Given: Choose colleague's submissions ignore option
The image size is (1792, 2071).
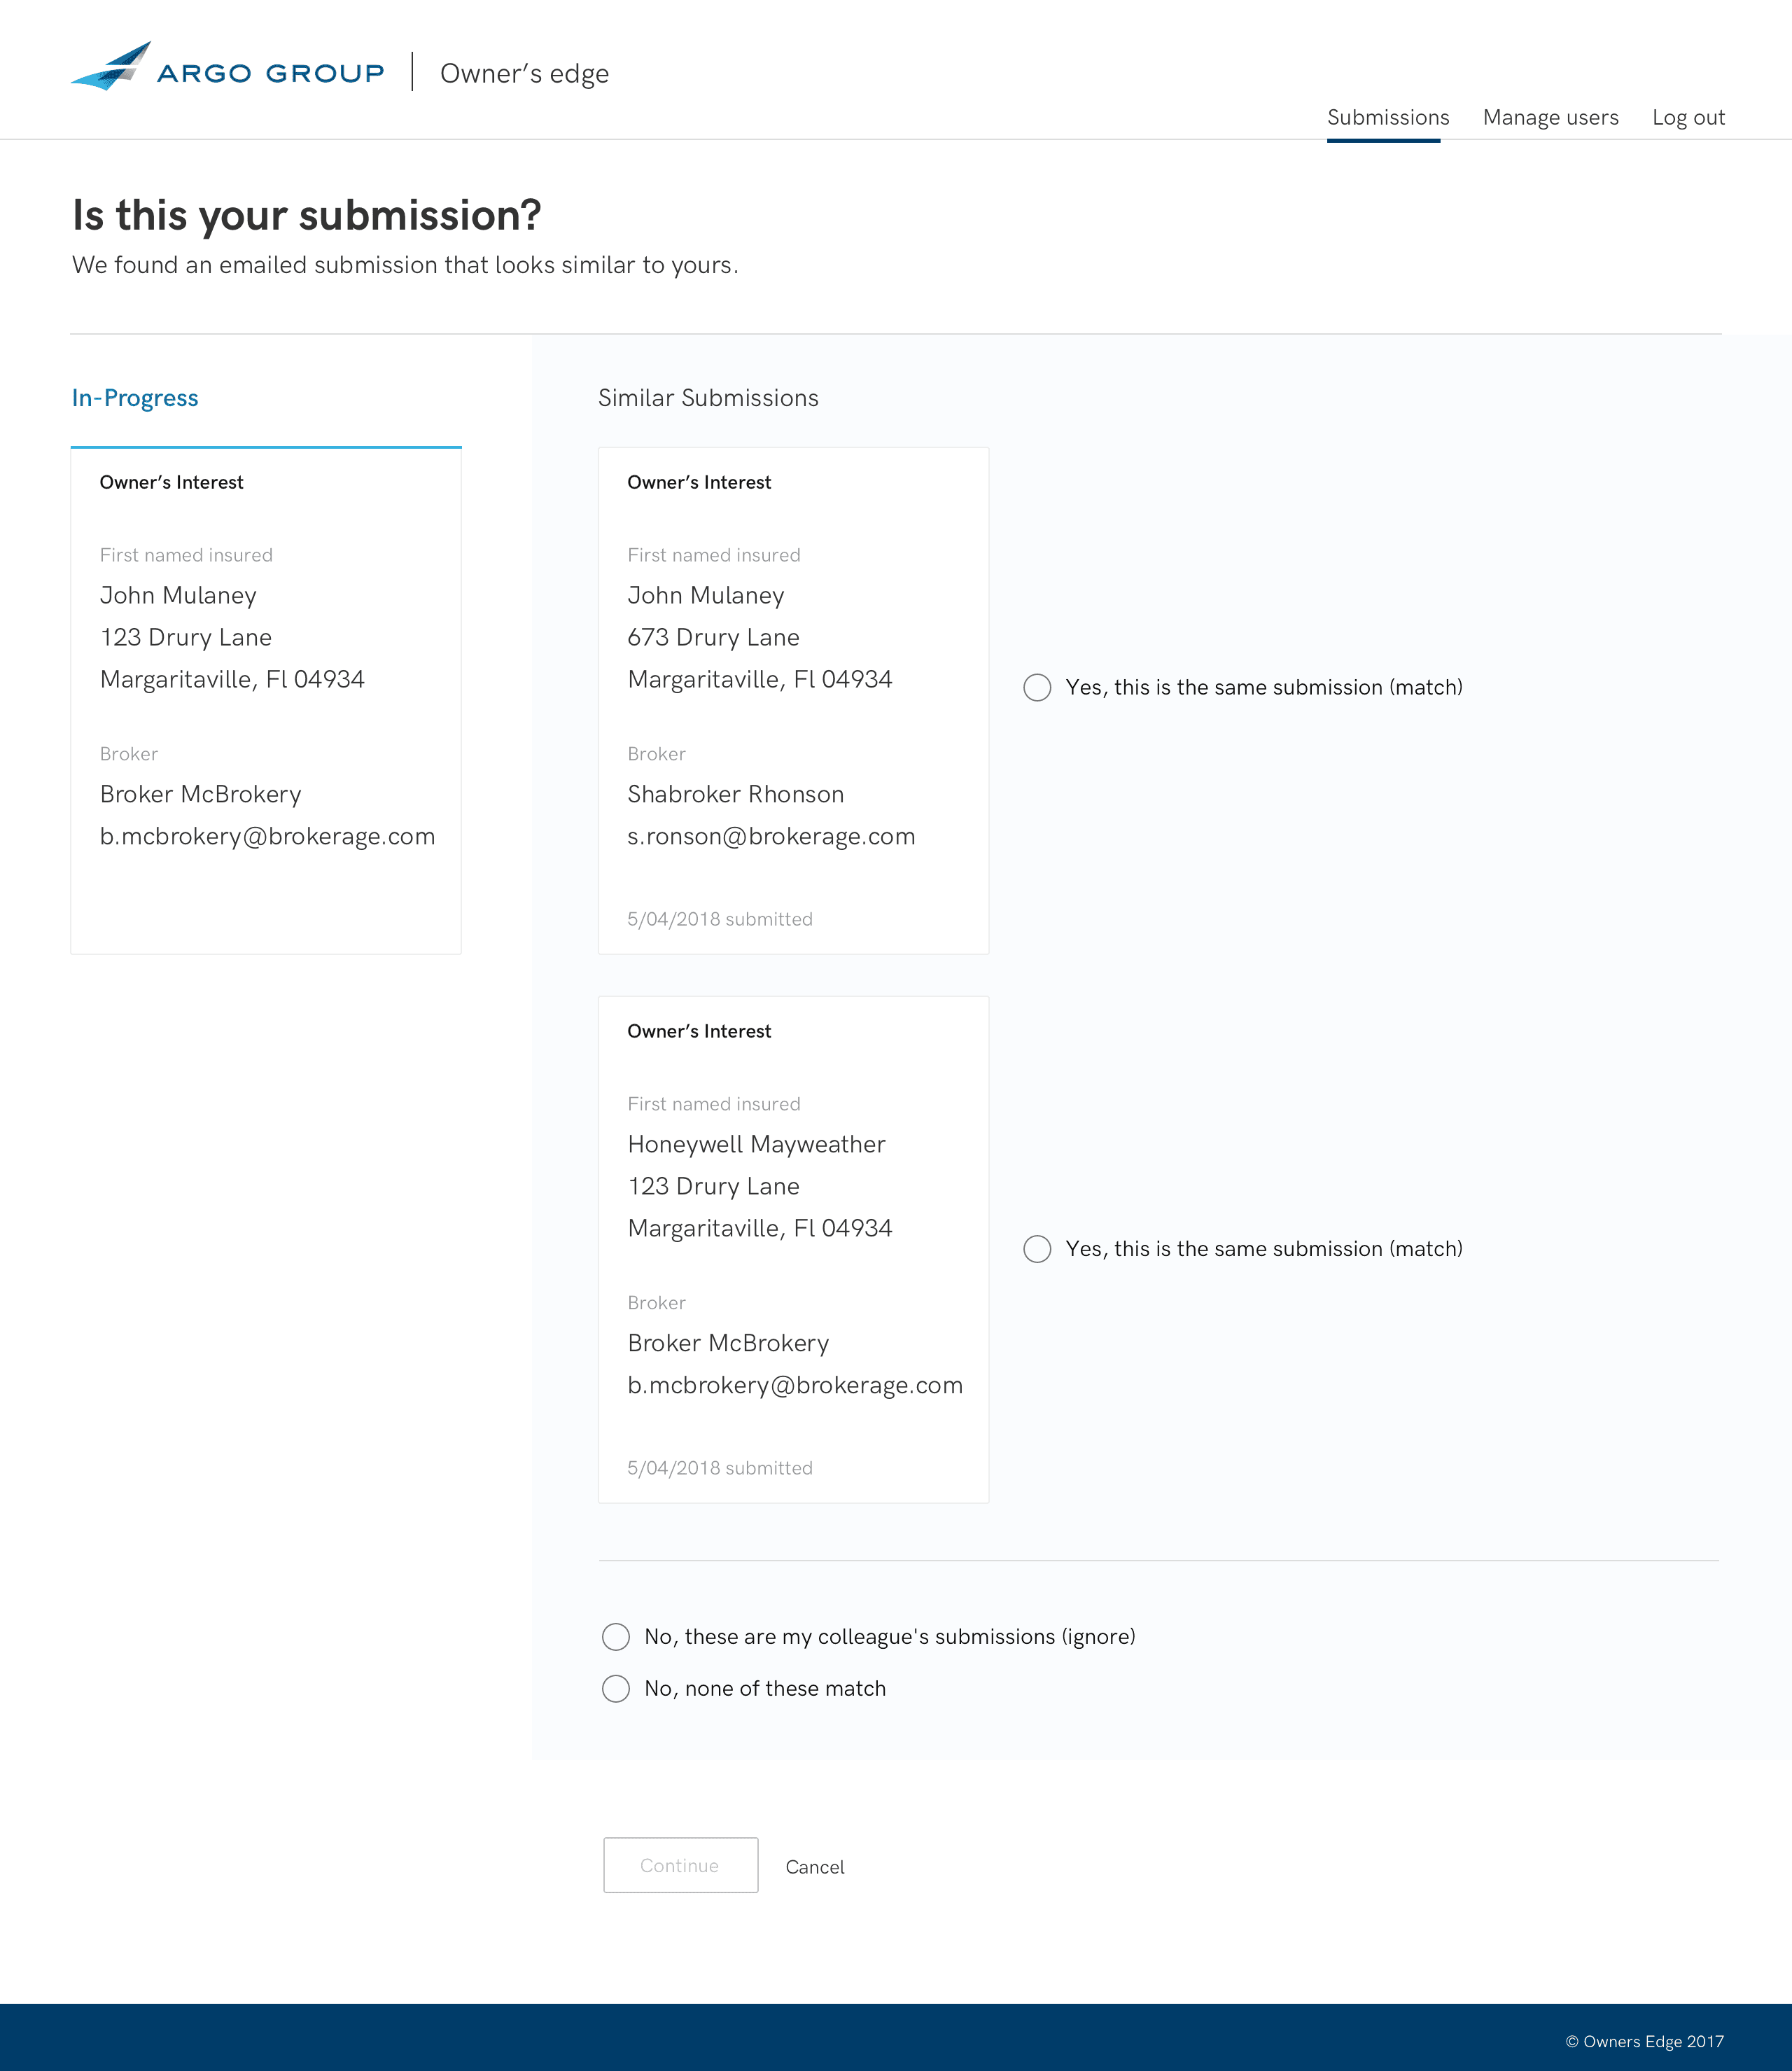Looking at the screenshot, I should [616, 1637].
